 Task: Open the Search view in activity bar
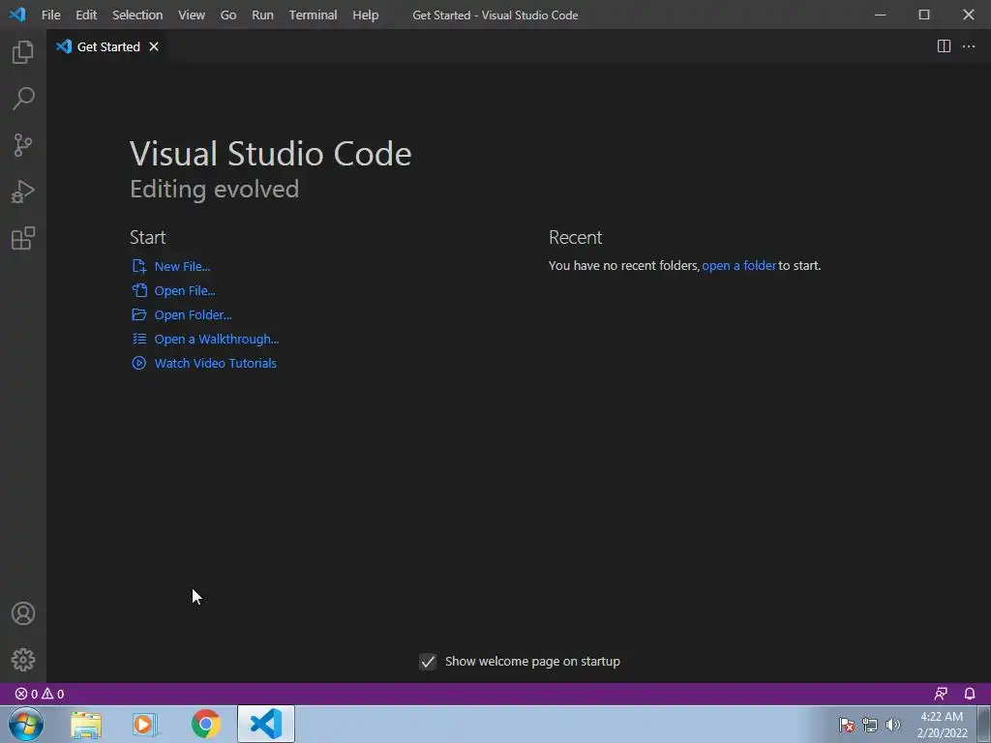coord(23,99)
